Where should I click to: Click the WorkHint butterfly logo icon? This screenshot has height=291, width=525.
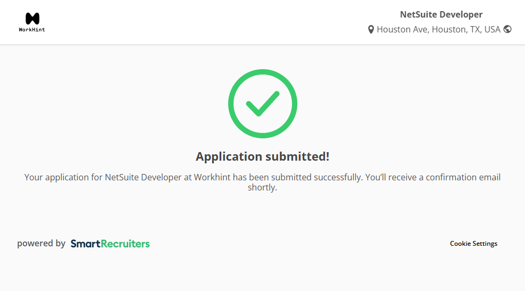pyautogui.click(x=32, y=19)
